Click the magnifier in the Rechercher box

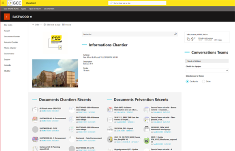point(175,34)
